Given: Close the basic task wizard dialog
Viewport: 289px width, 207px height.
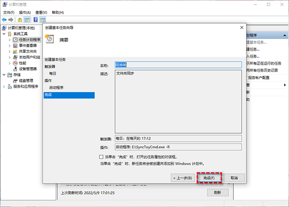Looking at the screenshot, I should [x=242, y=27].
